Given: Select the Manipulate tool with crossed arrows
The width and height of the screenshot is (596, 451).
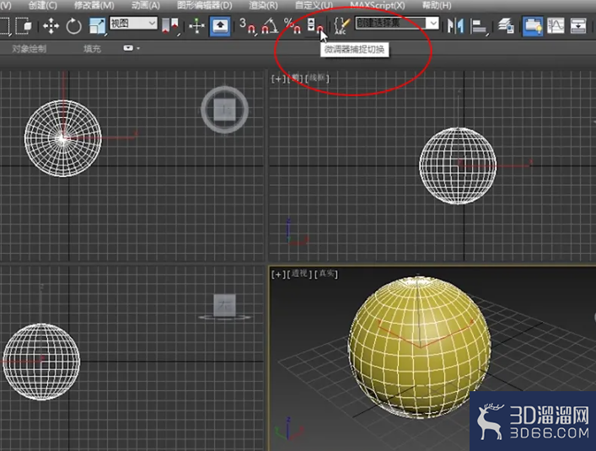Looking at the screenshot, I should 197,26.
